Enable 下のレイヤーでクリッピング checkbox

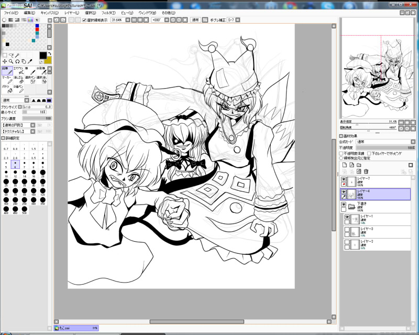(369, 154)
